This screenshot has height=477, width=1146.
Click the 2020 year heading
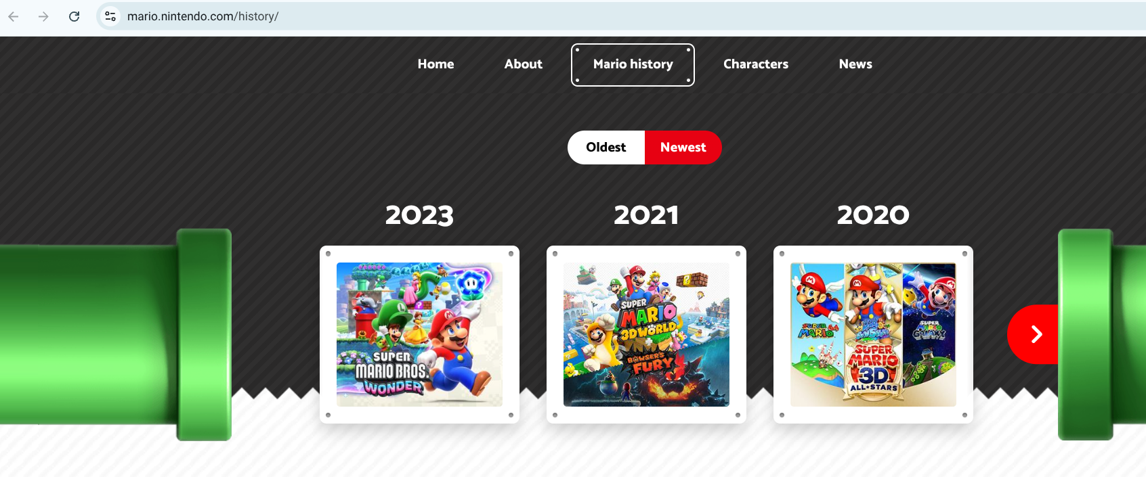point(873,215)
